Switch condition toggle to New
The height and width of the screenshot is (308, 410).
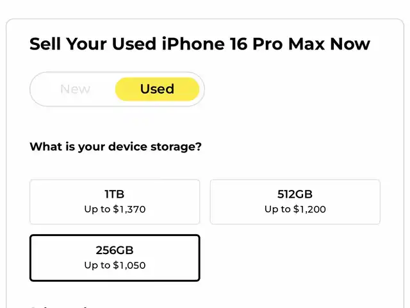(x=75, y=89)
